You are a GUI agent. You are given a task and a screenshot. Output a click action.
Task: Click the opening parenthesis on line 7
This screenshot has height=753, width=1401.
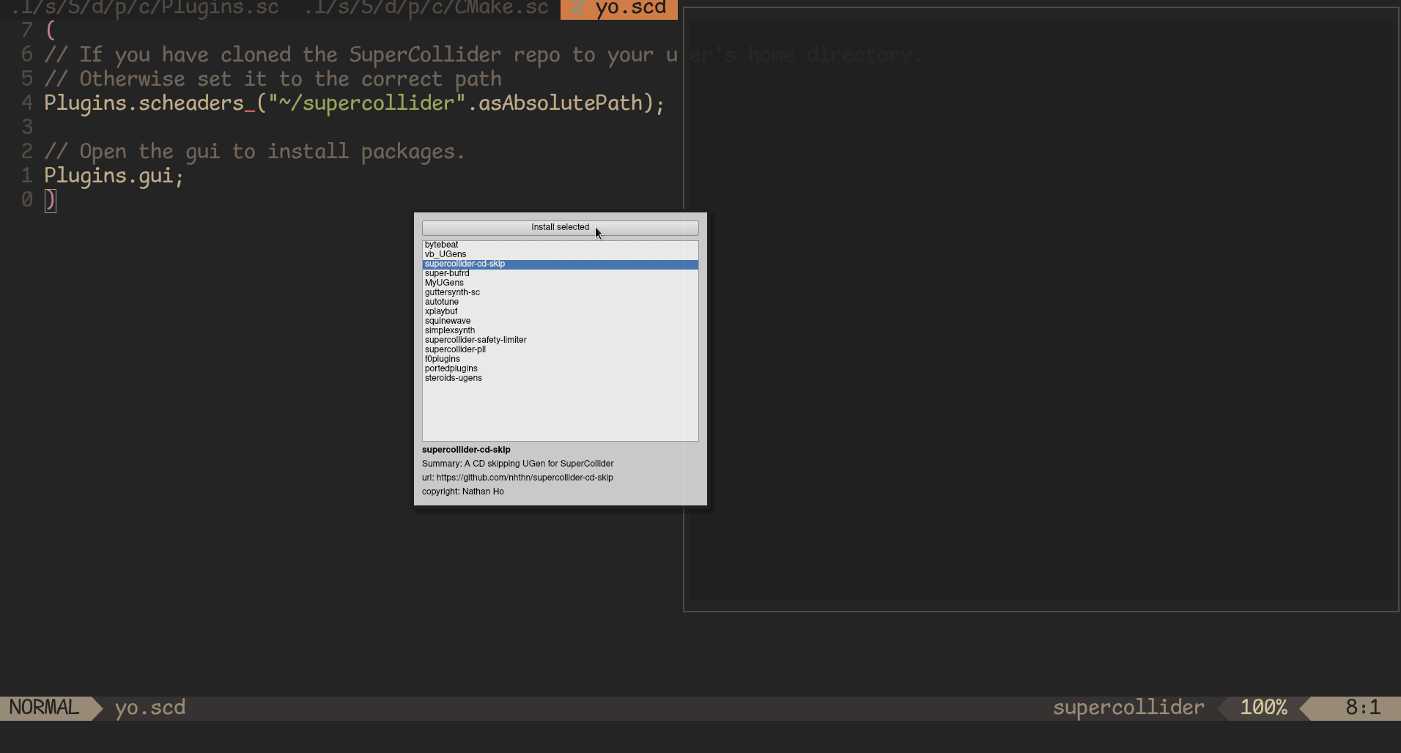pyautogui.click(x=50, y=31)
